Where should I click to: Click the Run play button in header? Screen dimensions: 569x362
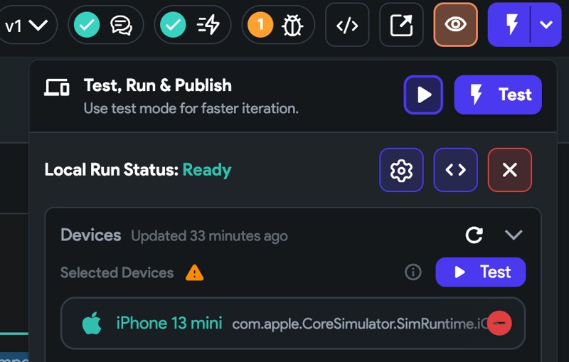[x=423, y=95]
